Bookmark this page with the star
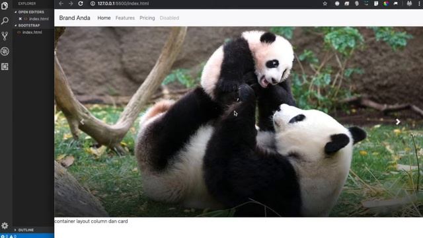Image resolution: width=423 pixels, height=238 pixels. (325, 3)
